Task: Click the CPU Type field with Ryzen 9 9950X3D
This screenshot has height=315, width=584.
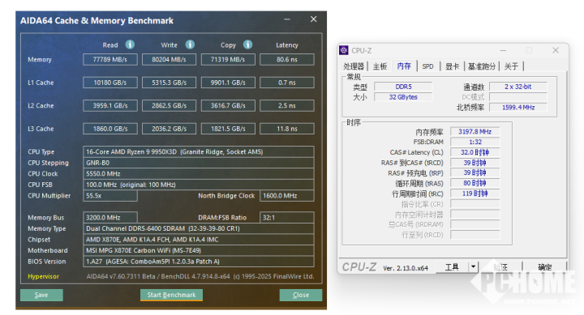Action: point(198,151)
